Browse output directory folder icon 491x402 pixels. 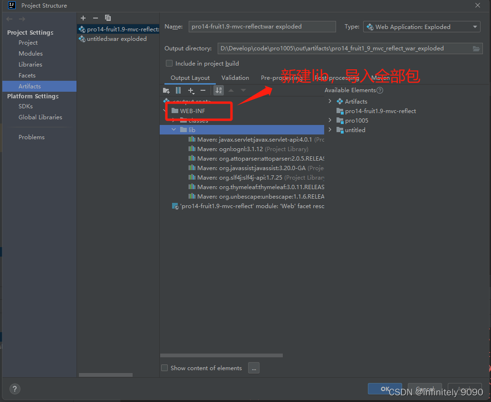click(x=476, y=48)
